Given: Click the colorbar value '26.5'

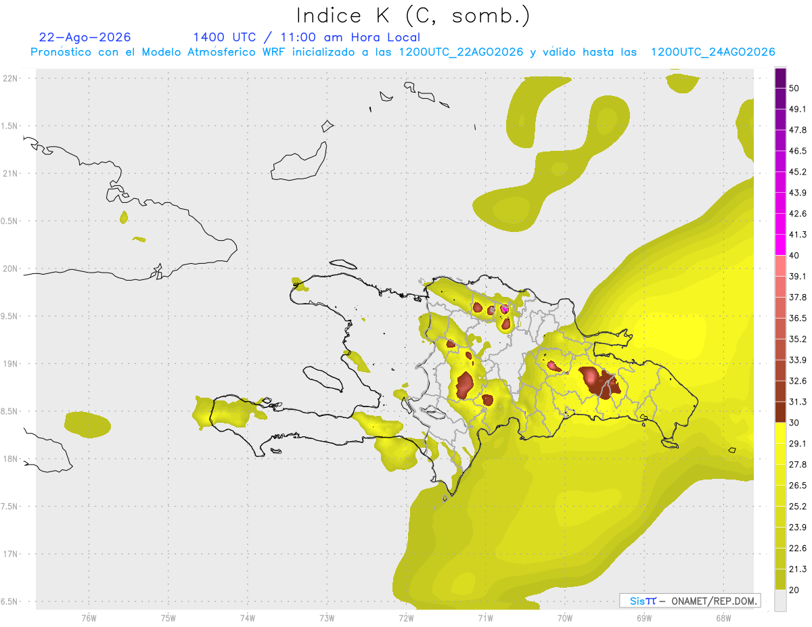Looking at the screenshot, I should click(x=797, y=486).
